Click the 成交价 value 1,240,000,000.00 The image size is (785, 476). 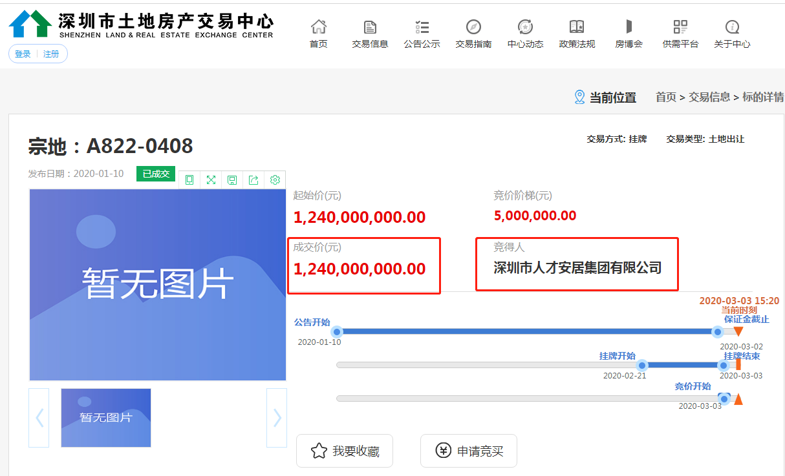360,269
